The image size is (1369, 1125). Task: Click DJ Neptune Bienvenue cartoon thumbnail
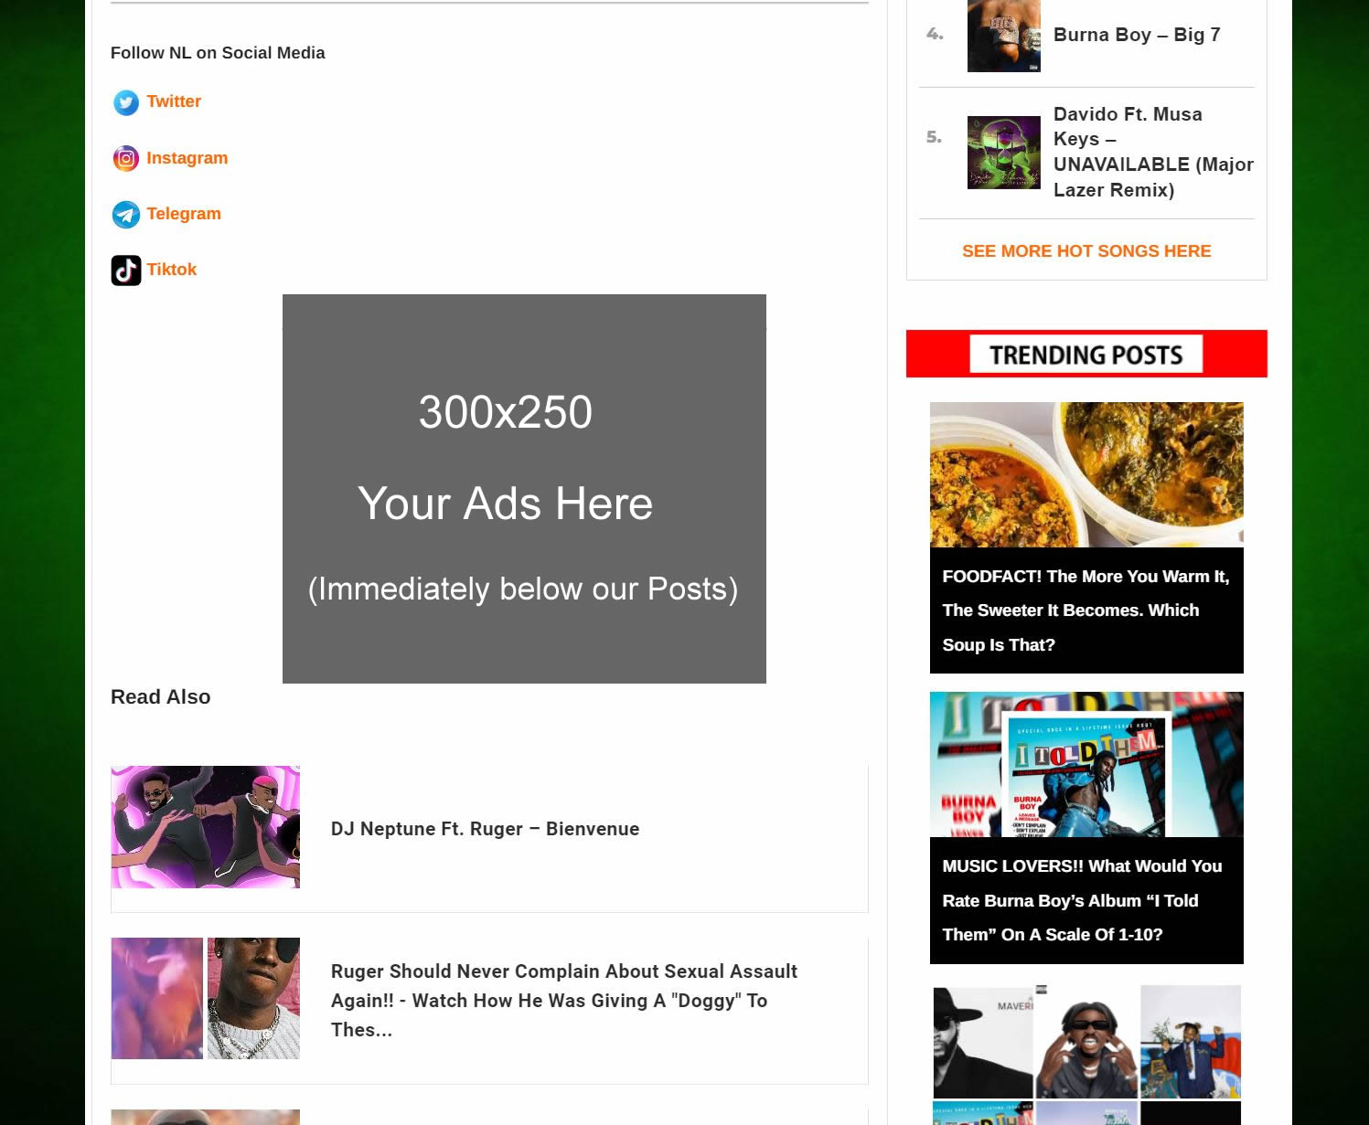(x=206, y=827)
